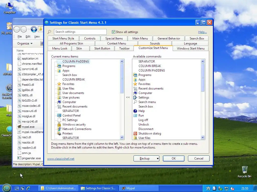Viewport: 257px width, 192px height.
Task: Click the Programs icon in Current menu items
Action: click(x=59, y=66)
